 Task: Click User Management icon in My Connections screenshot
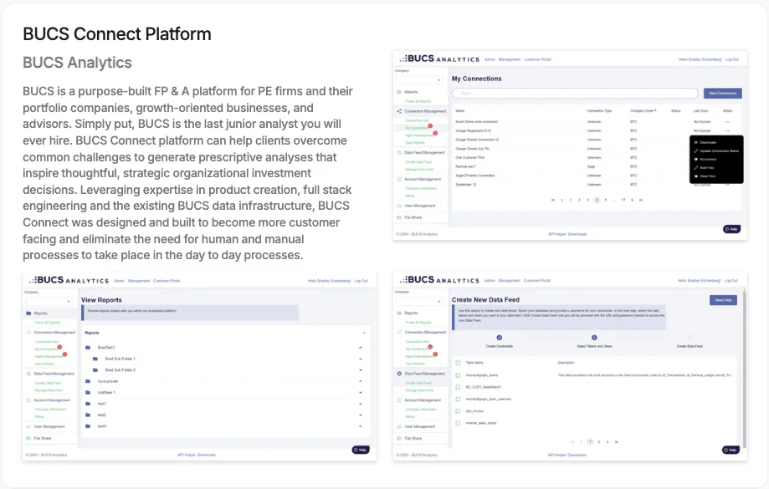[x=398, y=206]
